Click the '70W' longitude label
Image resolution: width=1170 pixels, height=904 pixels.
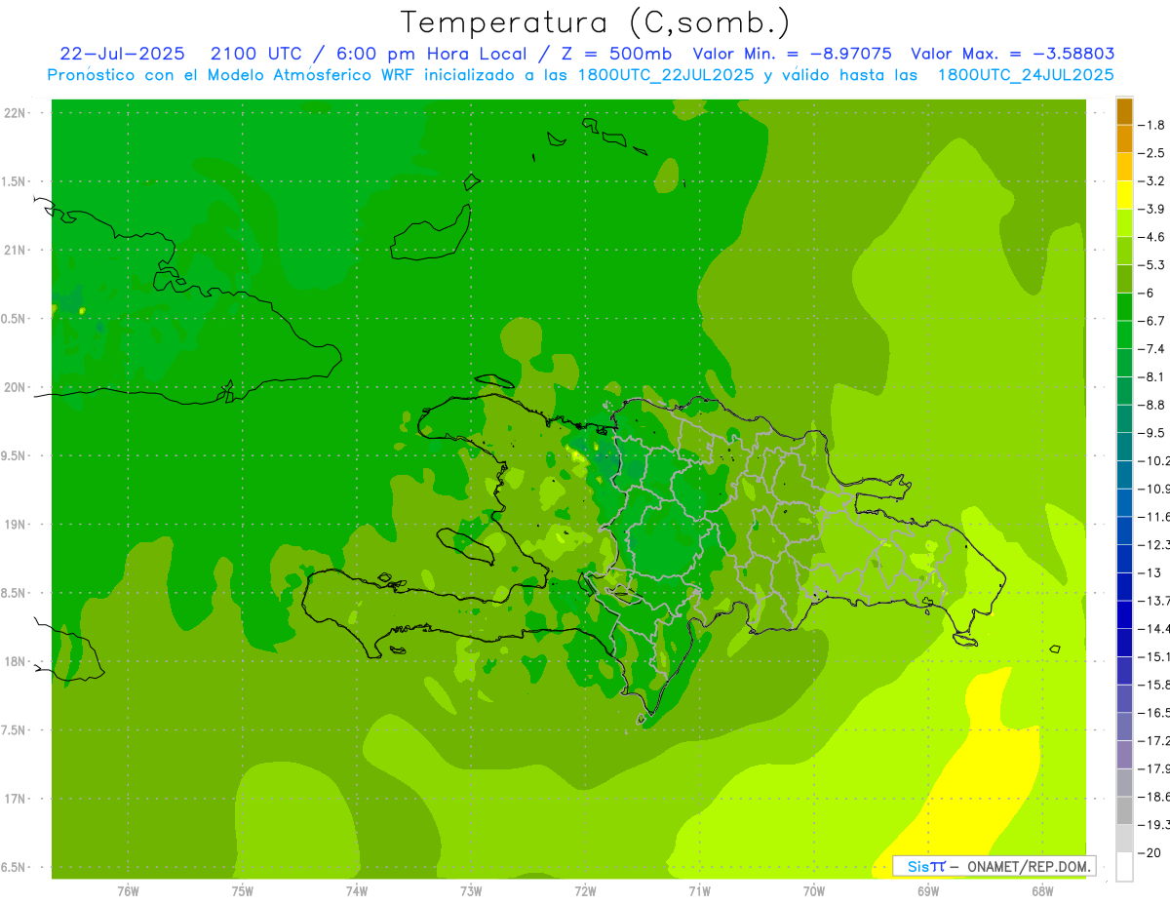pos(813,890)
